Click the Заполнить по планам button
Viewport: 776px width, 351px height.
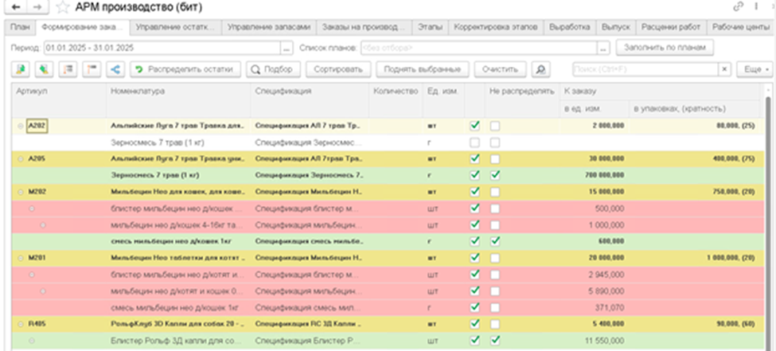click(x=665, y=48)
